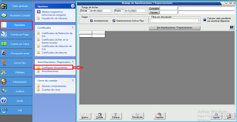Collapse the Opciones panel section
The height and width of the screenshot is (122, 237).
click(x=72, y=6)
